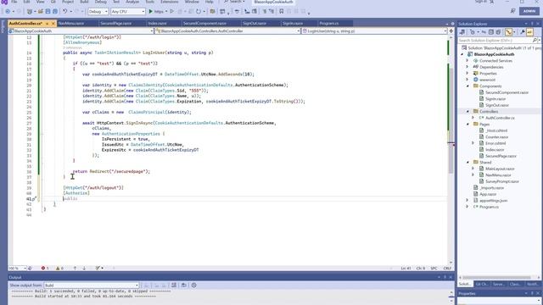Click the Solution Explorer horizontal scrollbar
Screen dimensions: 543x305
pos(496,277)
